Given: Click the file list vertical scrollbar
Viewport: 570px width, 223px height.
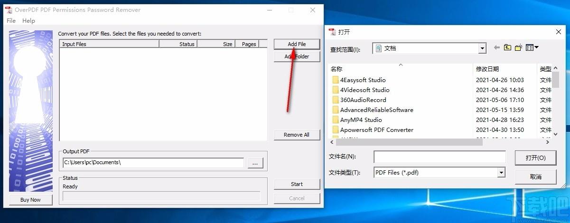Looking at the screenshot, I should [555, 101].
